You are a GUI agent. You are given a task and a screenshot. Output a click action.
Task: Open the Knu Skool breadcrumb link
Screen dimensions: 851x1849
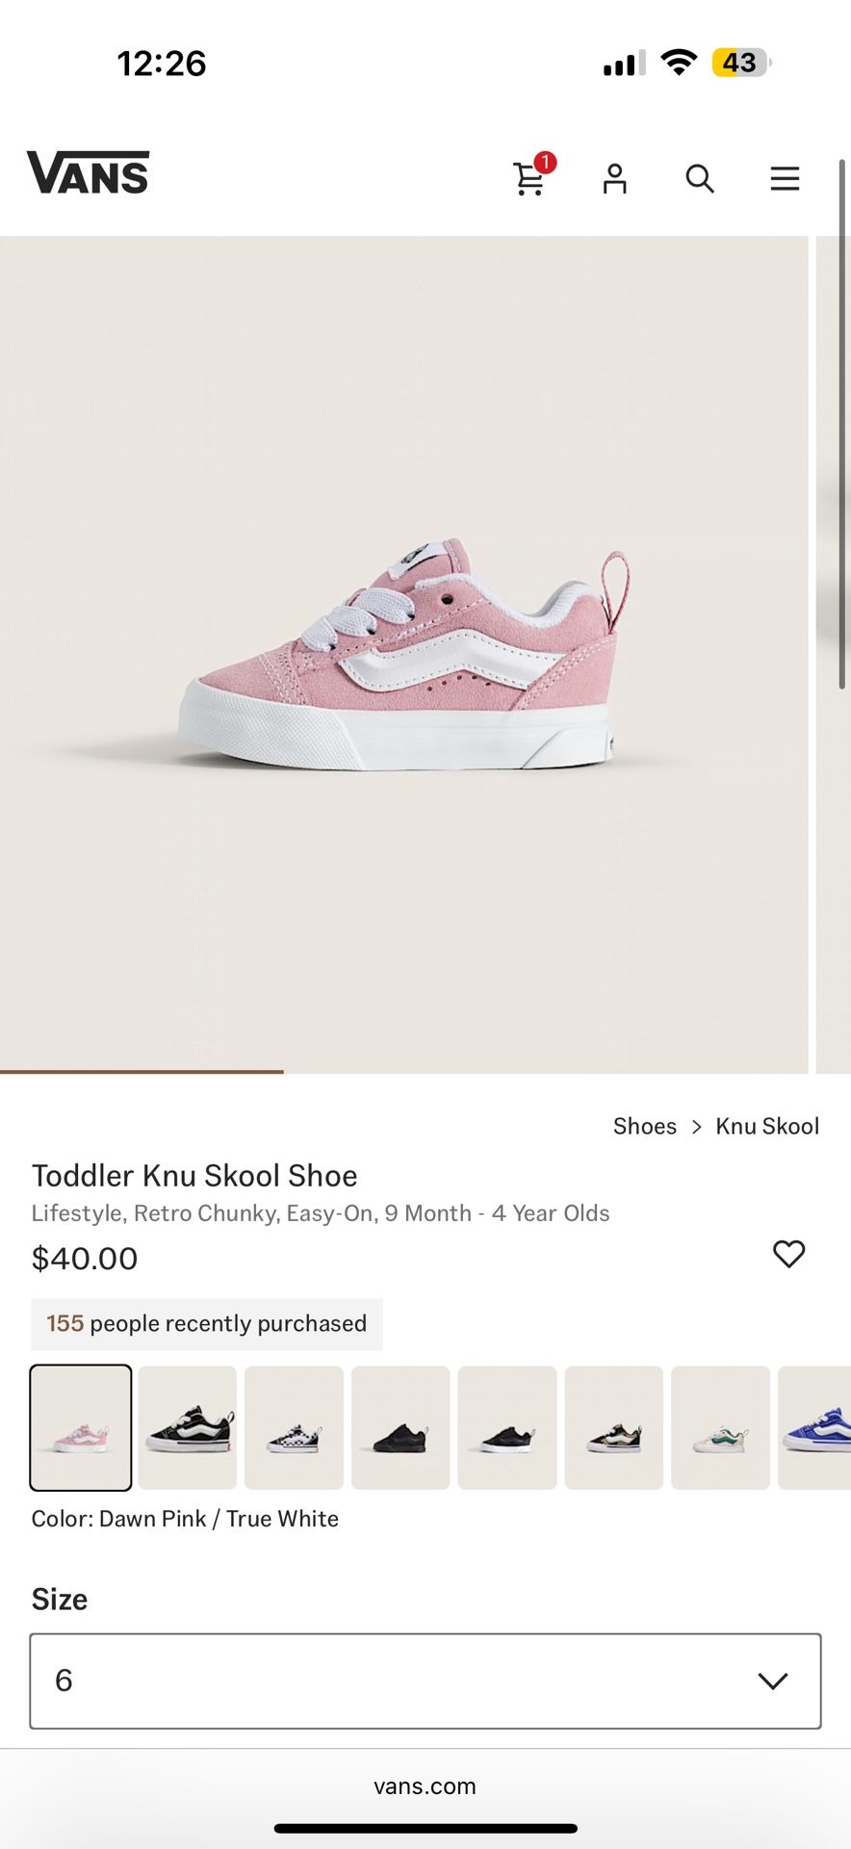pyautogui.click(x=767, y=1126)
